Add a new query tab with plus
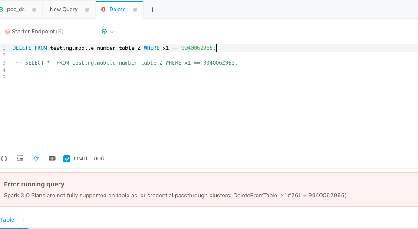Image resolution: width=418 pixels, height=229 pixels. (152, 10)
